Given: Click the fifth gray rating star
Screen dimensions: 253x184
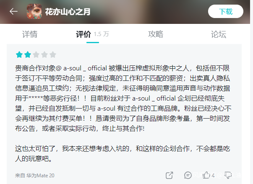Looking at the screenshot, I should 53,54.
